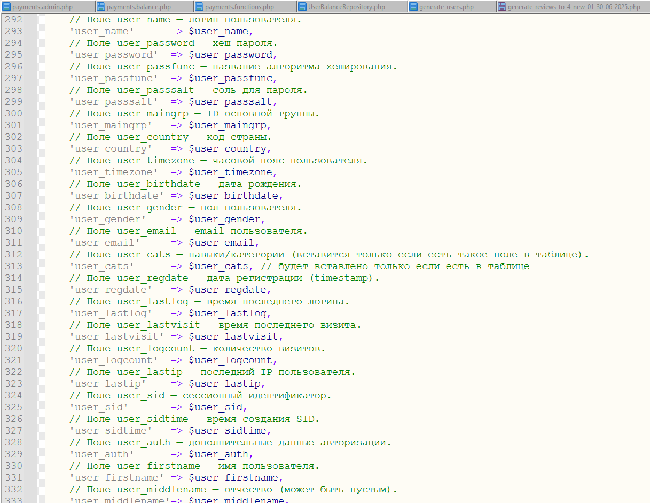Click the $user_cats variable on line 313
Viewport: 650px width, 503px height.
coord(218,266)
